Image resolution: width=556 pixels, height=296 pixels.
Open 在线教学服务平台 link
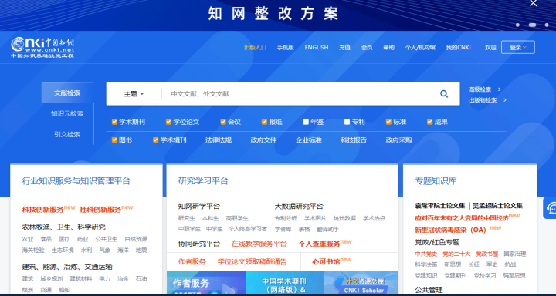point(259,244)
